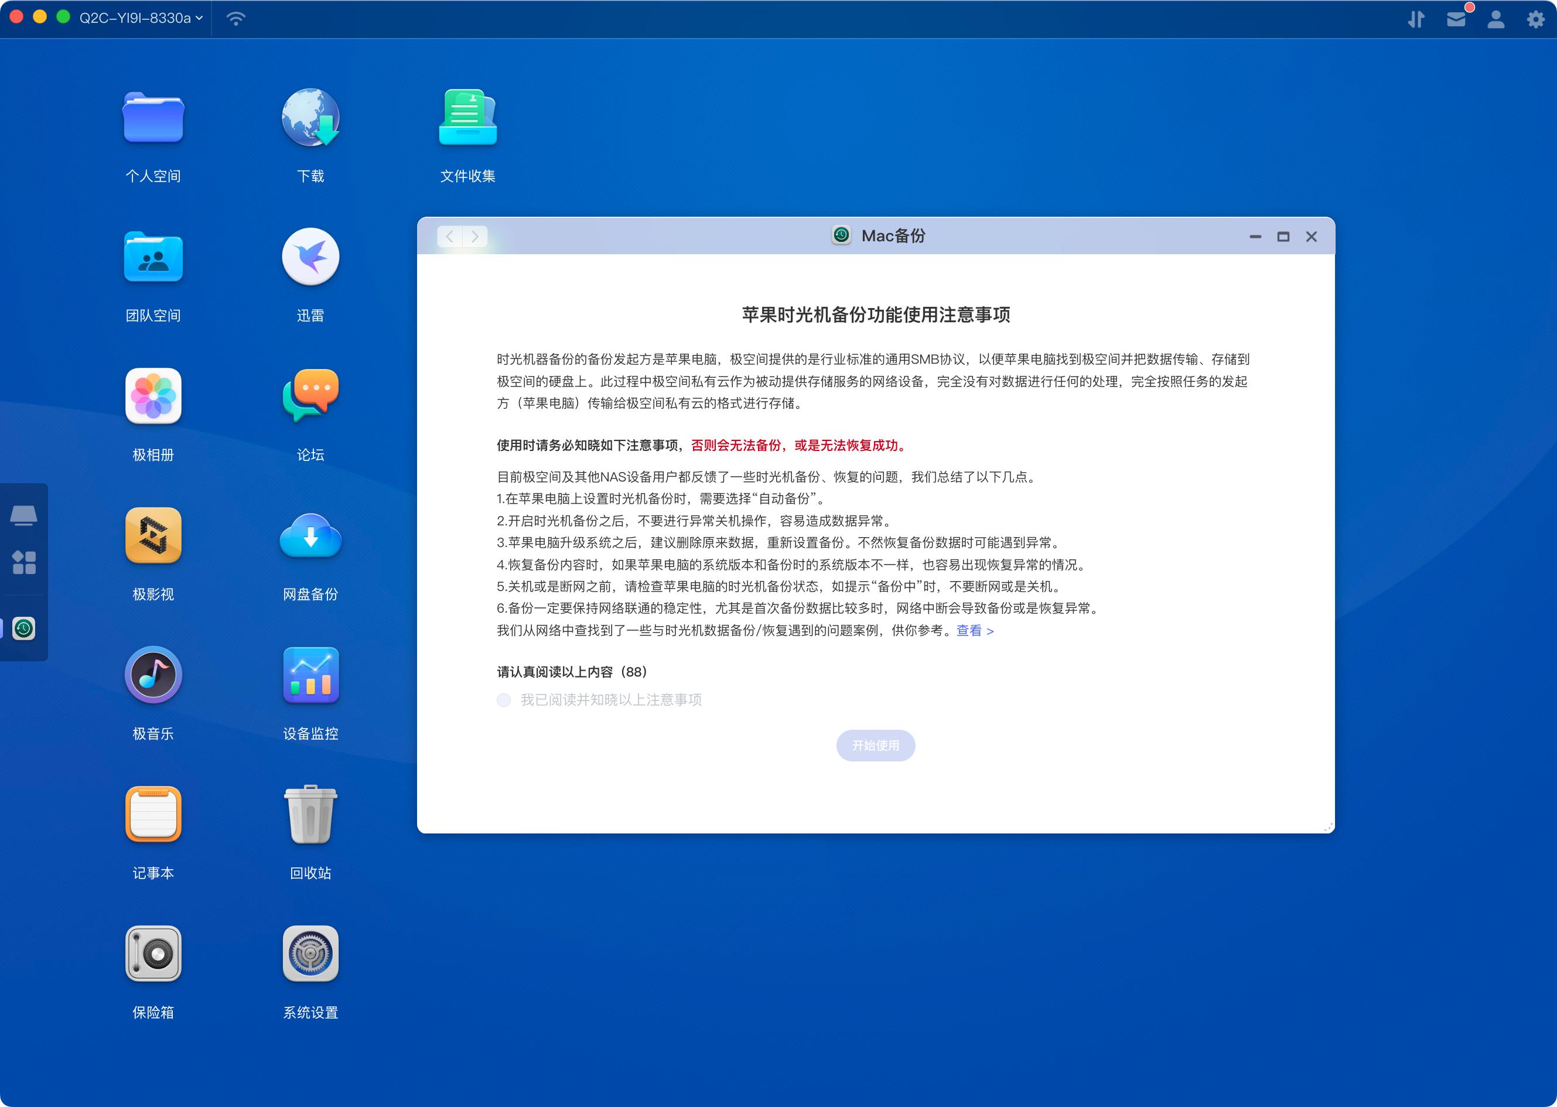Open the 网盘备份 cloud backup app
Viewport: 1557px width, 1107px height.
310,536
